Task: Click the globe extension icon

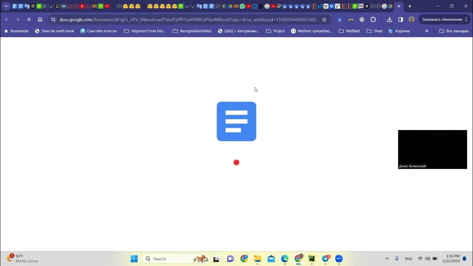Action: point(362,20)
